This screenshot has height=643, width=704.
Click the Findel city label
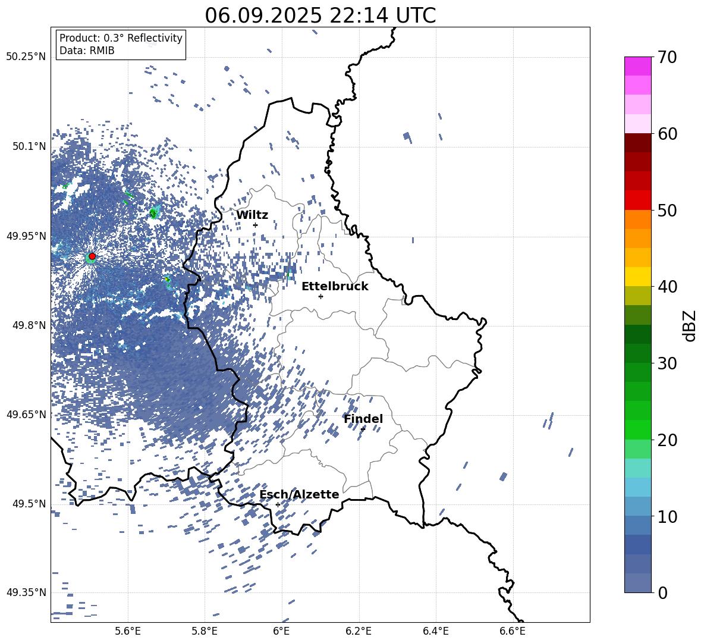pos(363,419)
